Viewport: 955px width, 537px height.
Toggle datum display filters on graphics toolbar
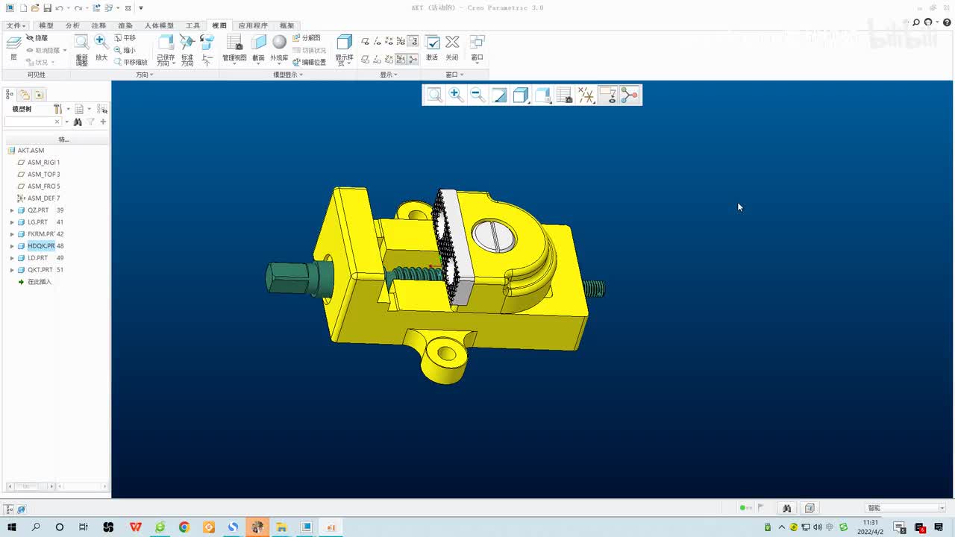[x=586, y=95]
